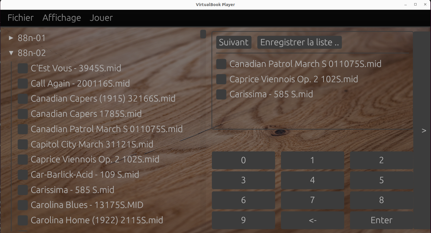Check the Canadian Capers 1785S.mid checkbox
Screen dimensions: 431x233
(x=23, y=114)
